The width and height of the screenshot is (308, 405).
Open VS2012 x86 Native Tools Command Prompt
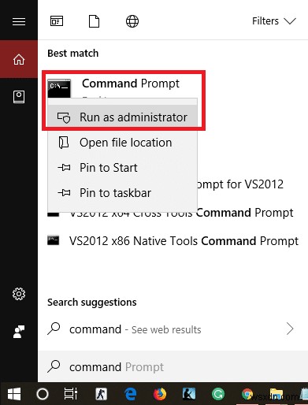coord(173,241)
